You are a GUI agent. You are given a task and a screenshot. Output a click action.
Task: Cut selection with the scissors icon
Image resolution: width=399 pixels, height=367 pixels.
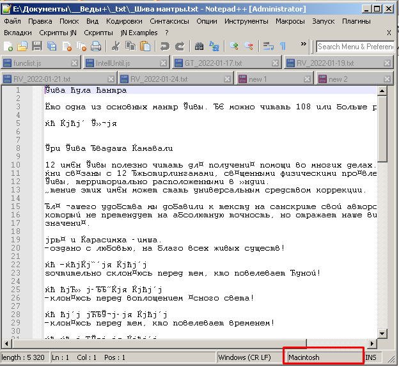[x=116, y=46]
